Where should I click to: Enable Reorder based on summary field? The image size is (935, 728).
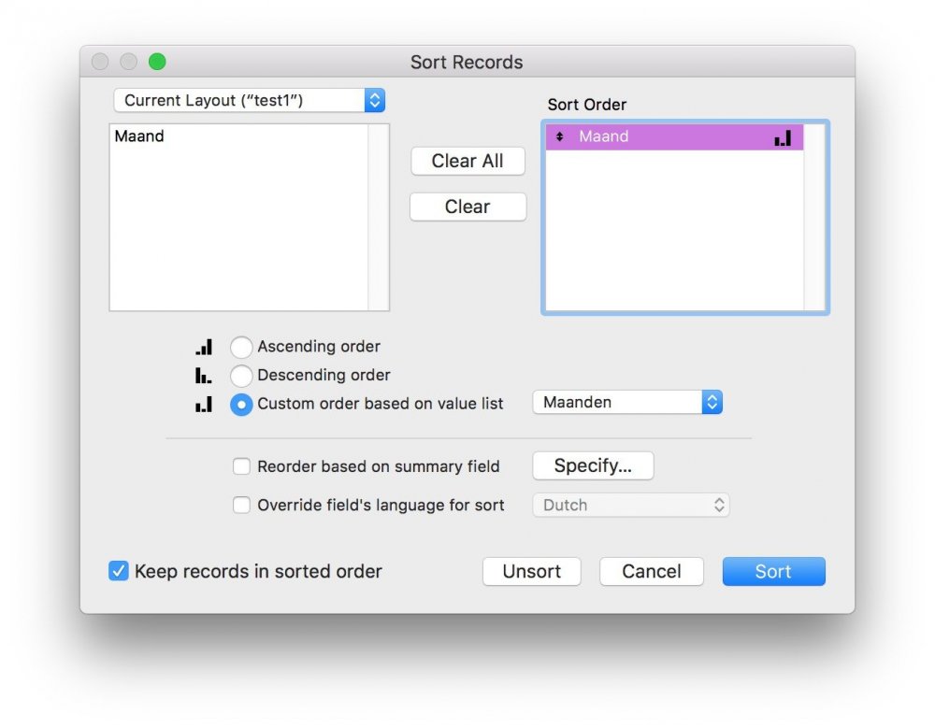tap(241, 466)
